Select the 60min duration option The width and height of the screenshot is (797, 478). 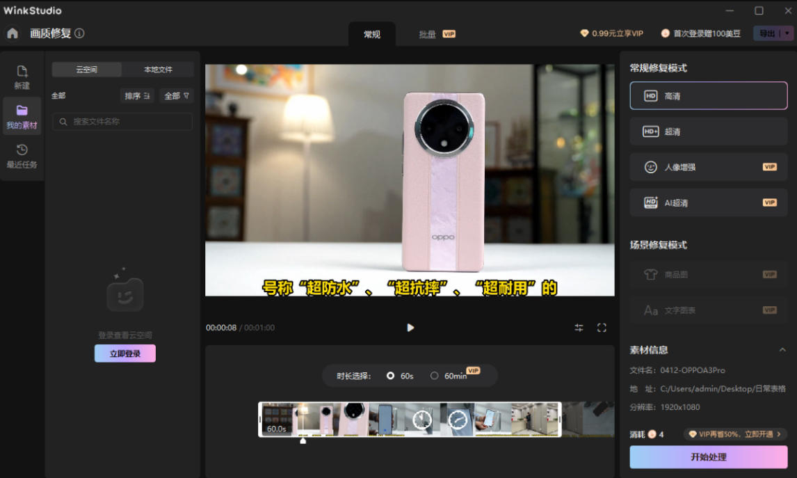(435, 376)
